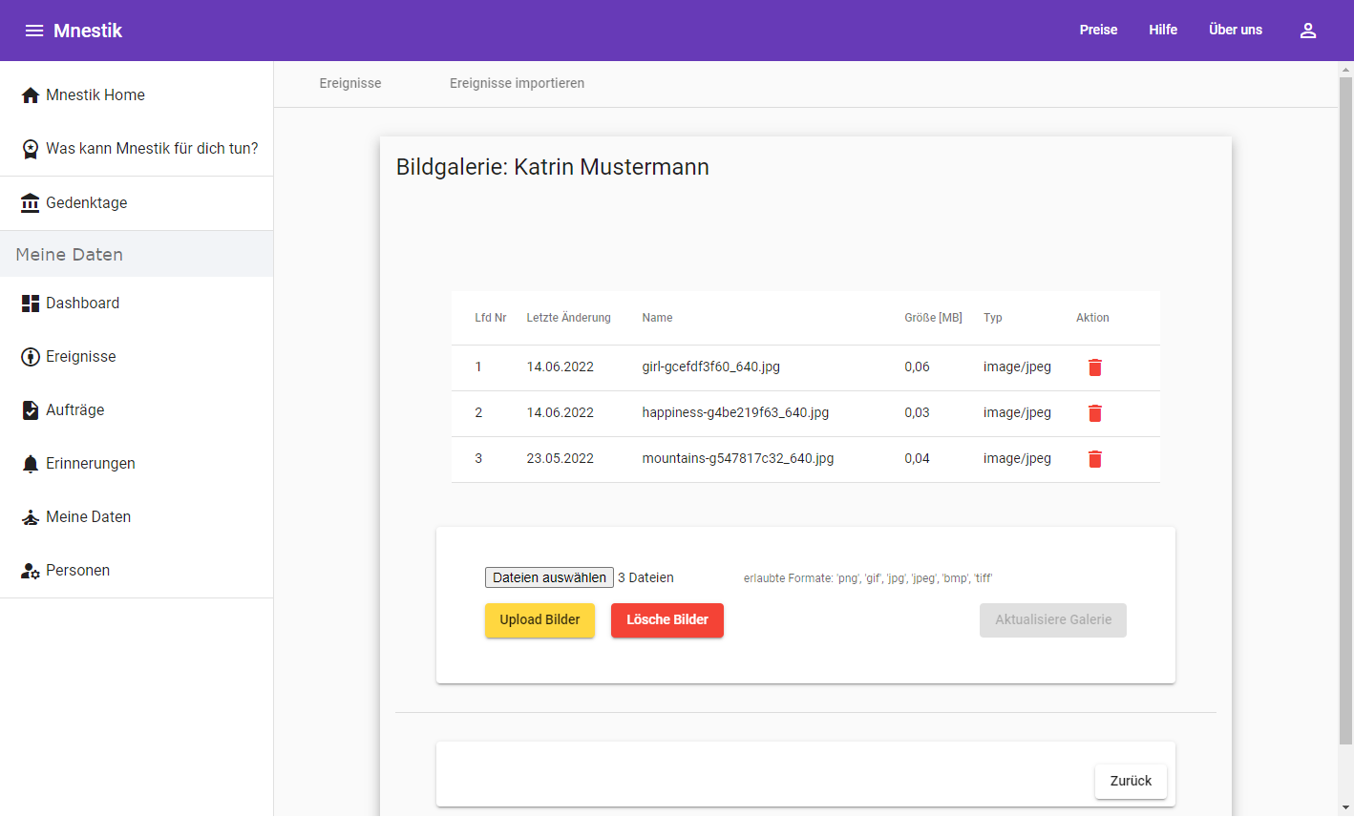Screen dimensions: 1354x817
Task: Click the page's vertical scrollbar
Action: point(1345,410)
